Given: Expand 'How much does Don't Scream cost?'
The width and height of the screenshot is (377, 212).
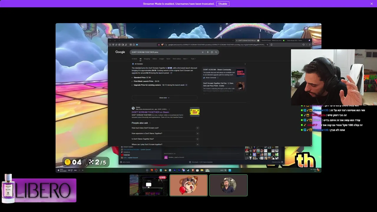Looking at the screenshot, I should click(165, 128).
